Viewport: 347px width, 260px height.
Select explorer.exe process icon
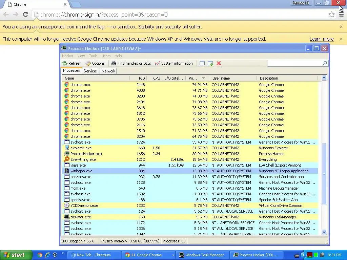(x=67, y=148)
